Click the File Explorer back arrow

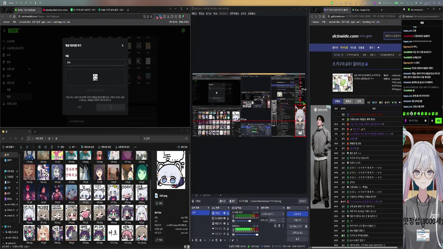(x=3, y=138)
